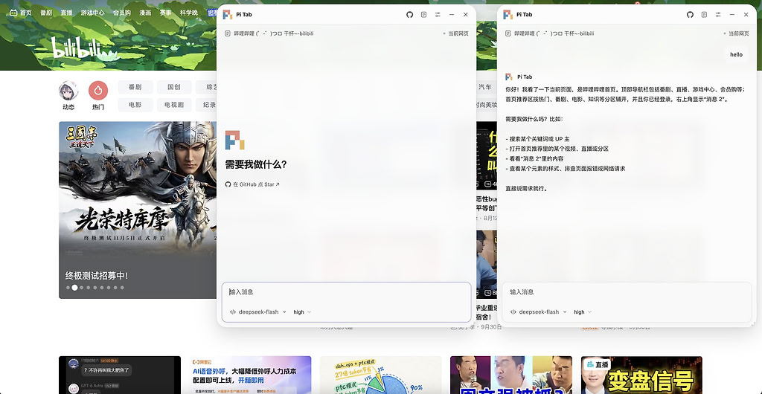The width and height of the screenshot is (762, 394).
Task: Focus the 输入消息 field in left Pi Tab
Action: click(x=347, y=293)
